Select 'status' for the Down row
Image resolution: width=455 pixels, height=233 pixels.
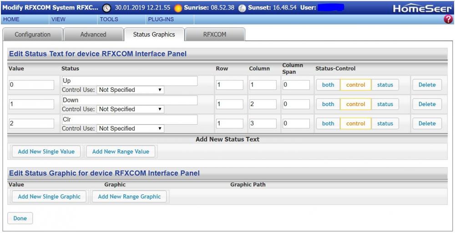(385, 104)
